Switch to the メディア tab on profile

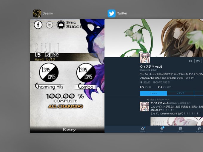pyautogui.click(x=181, y=93)
